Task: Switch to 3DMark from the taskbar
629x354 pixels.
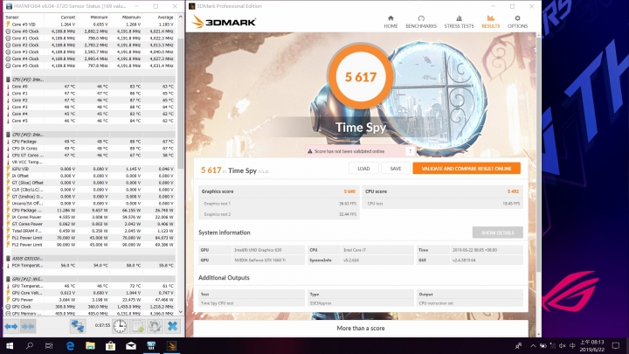Action: click(x=172, y=345)
